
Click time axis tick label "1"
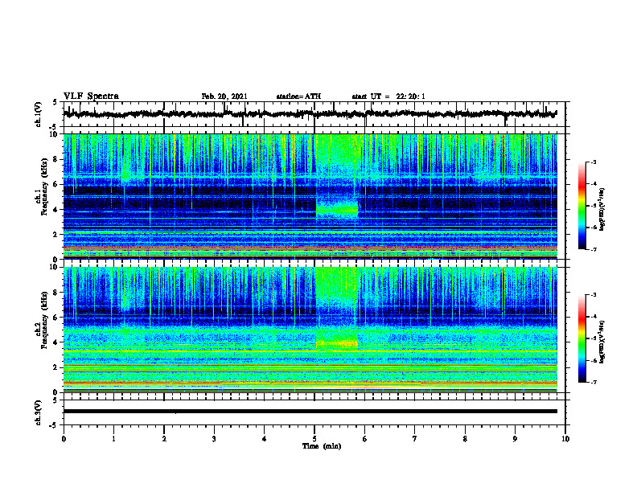(x=113, y=439)
